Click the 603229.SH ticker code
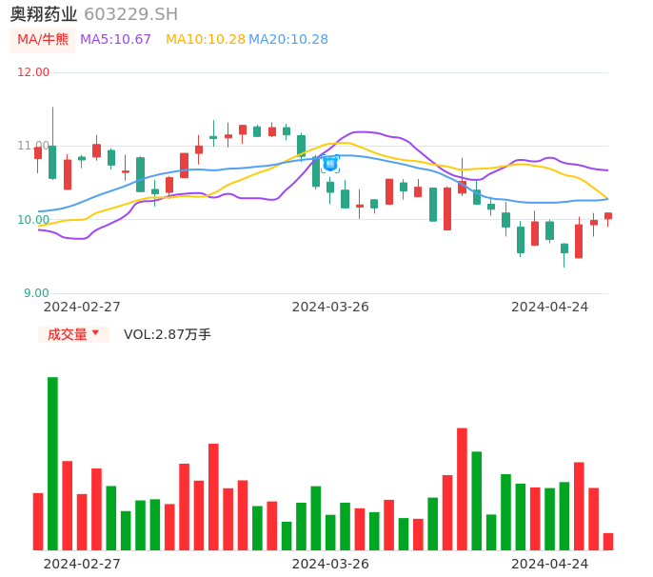Viewport: 653px width, 577px height. (x=130, y=14)
